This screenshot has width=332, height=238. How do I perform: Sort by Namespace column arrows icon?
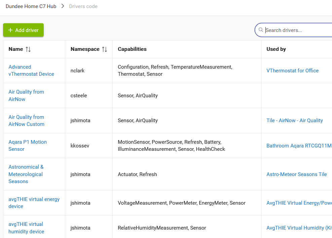(104, 49)
